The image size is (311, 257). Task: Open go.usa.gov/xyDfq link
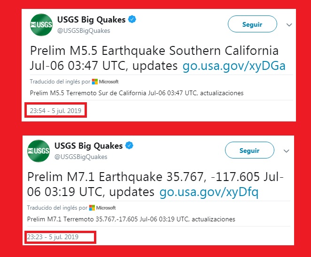[x=209, y=191]
